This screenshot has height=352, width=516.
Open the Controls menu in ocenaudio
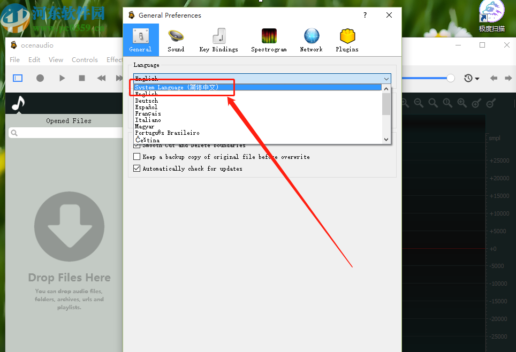[x=85, y=59]
